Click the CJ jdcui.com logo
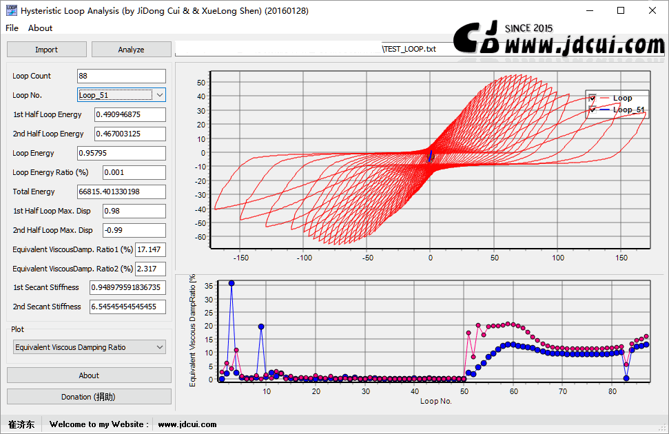The image size is (669, 434). pyautogui.click(x=559, y=39)
